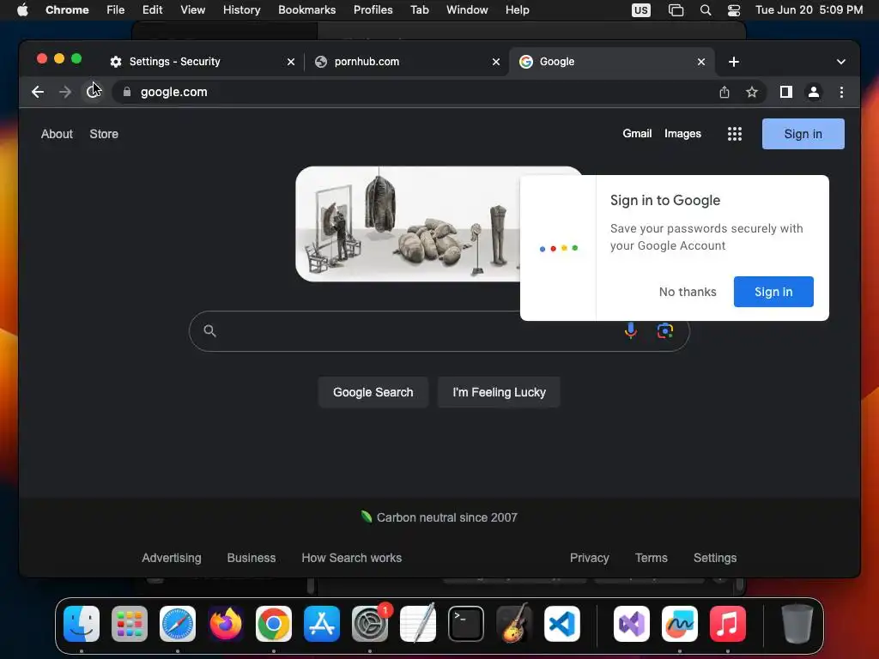Start voice search with the microphone
879x659 pixels.
[x=631, y=330]
